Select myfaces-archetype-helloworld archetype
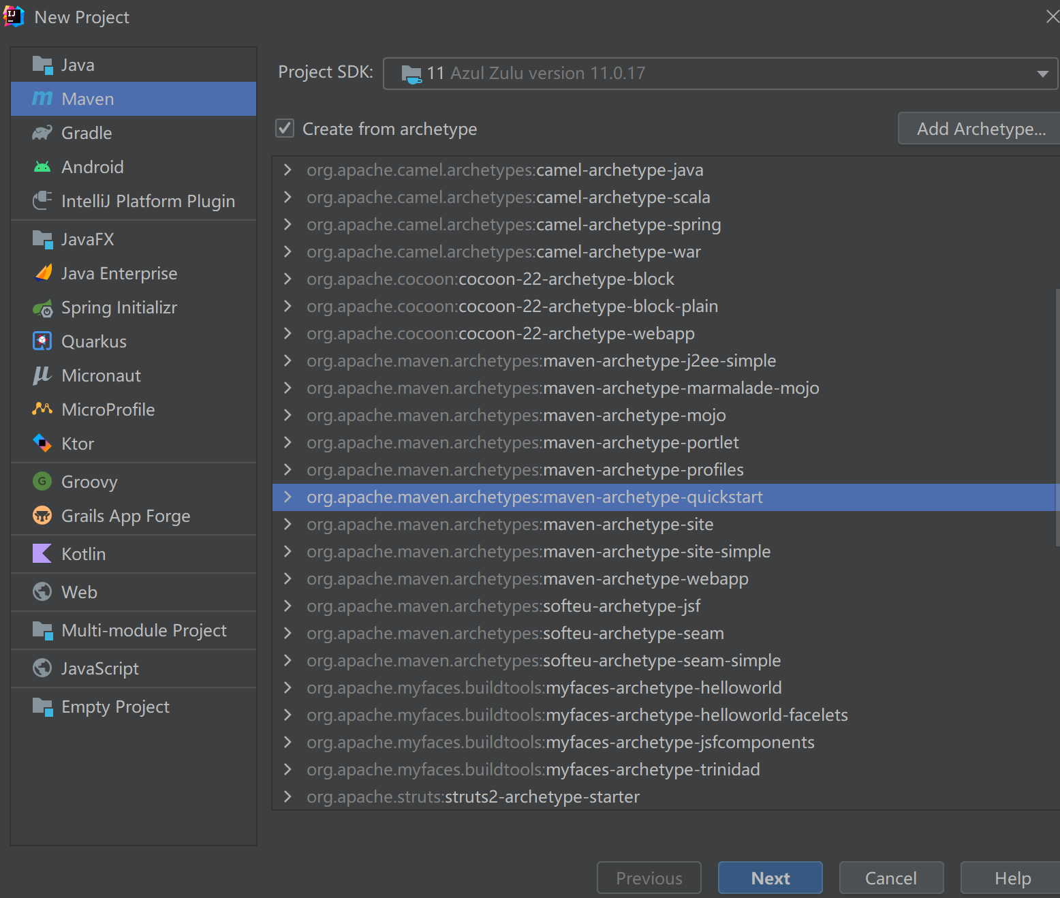The image size is (1060, 898). click(x=665, y=687)
